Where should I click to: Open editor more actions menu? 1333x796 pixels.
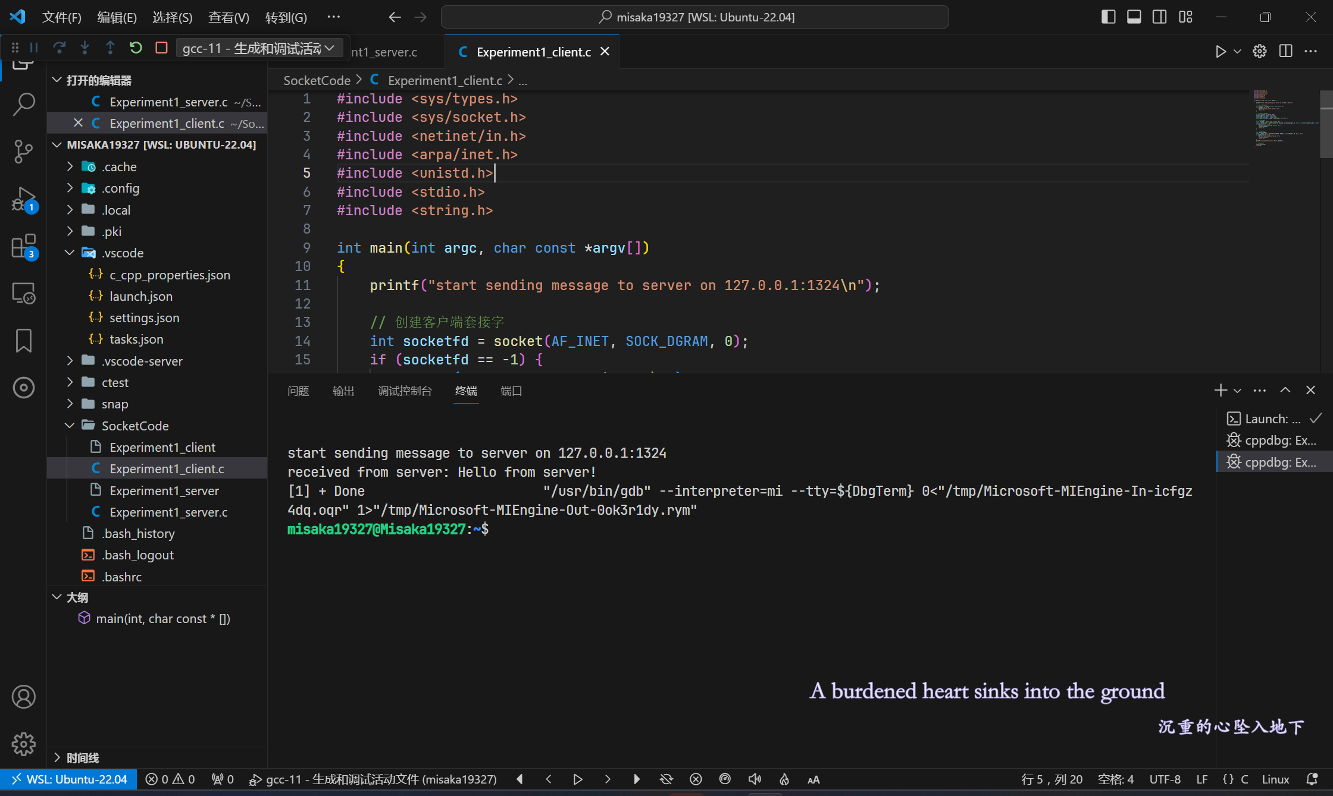click(x=1311, y=52)
